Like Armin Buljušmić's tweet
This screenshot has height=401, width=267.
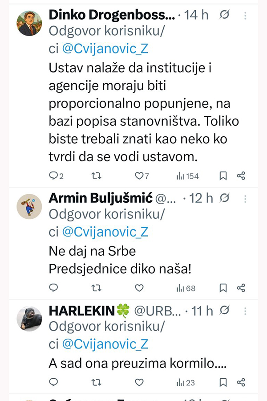[139, 288]
